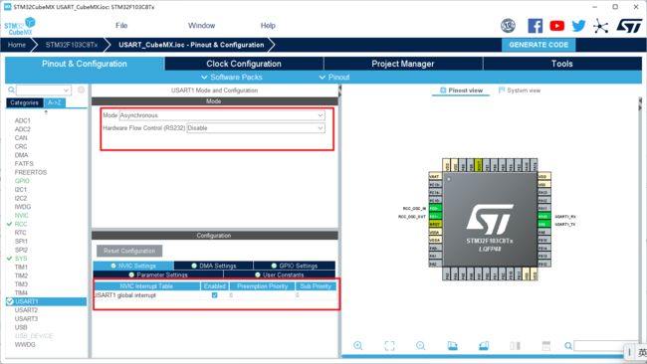Click the VBAT pin on chip

tap(435, 176)
